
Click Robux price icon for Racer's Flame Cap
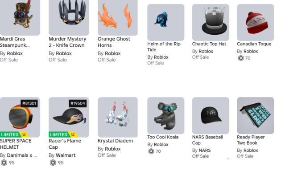point(53,163)
